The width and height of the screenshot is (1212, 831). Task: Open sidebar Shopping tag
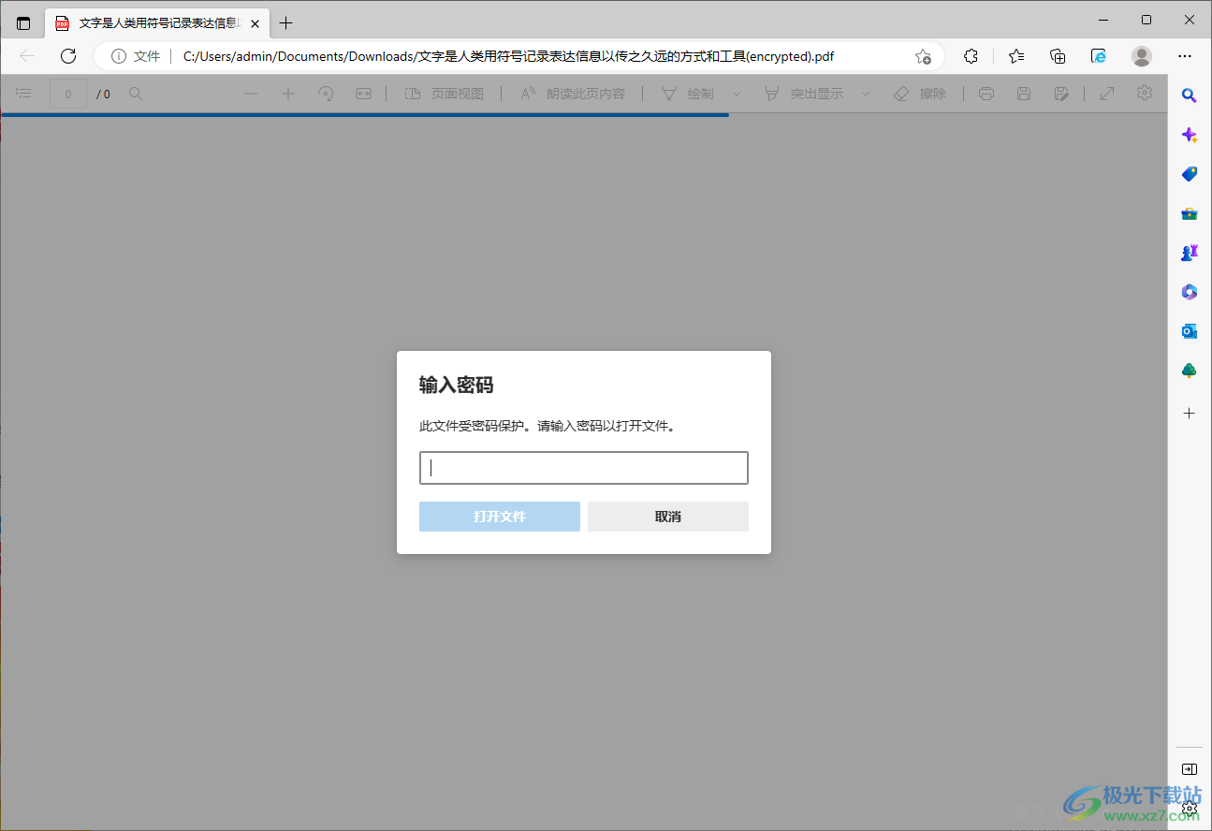coord(1190,174)
